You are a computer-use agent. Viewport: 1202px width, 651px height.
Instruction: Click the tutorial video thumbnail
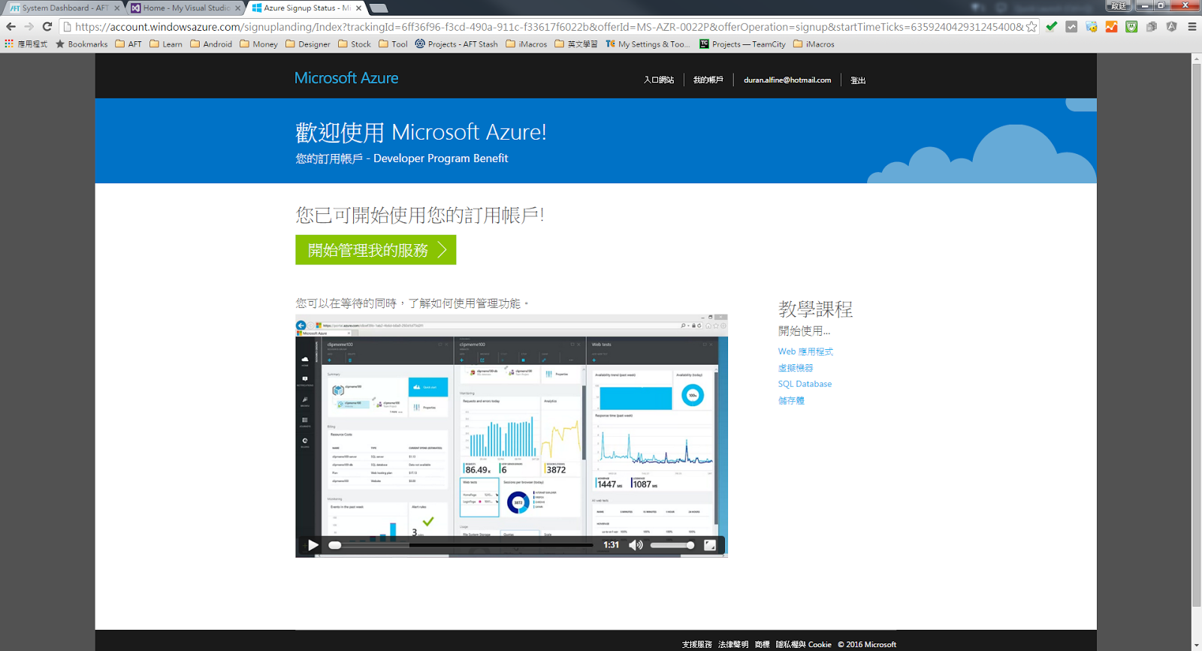click(512, 436)
